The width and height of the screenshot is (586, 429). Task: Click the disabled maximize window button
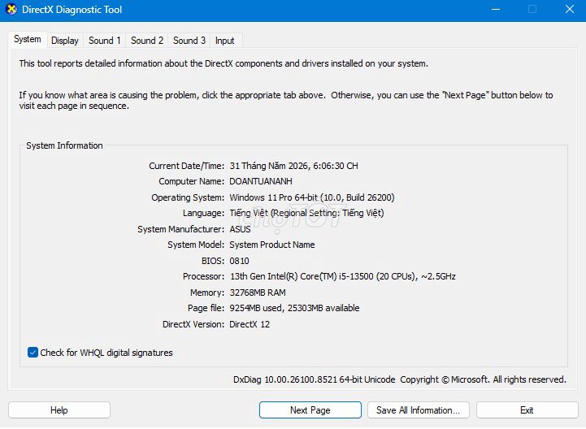click(x=532, y=9)
